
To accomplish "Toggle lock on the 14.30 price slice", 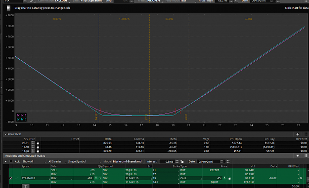I will [x=38, y=151].
